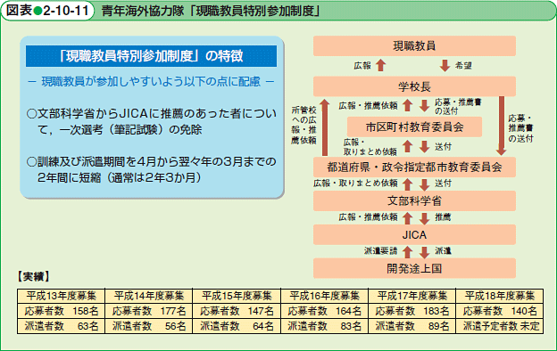The width and height of the screenshot is (557, 351).
Task: Click the long down arrow beside 応募・推薦書の送付
Action: tap(502, 126)
